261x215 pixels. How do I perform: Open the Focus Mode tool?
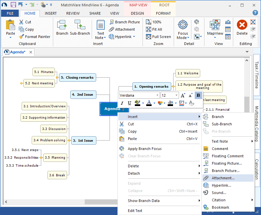[183, 29]
